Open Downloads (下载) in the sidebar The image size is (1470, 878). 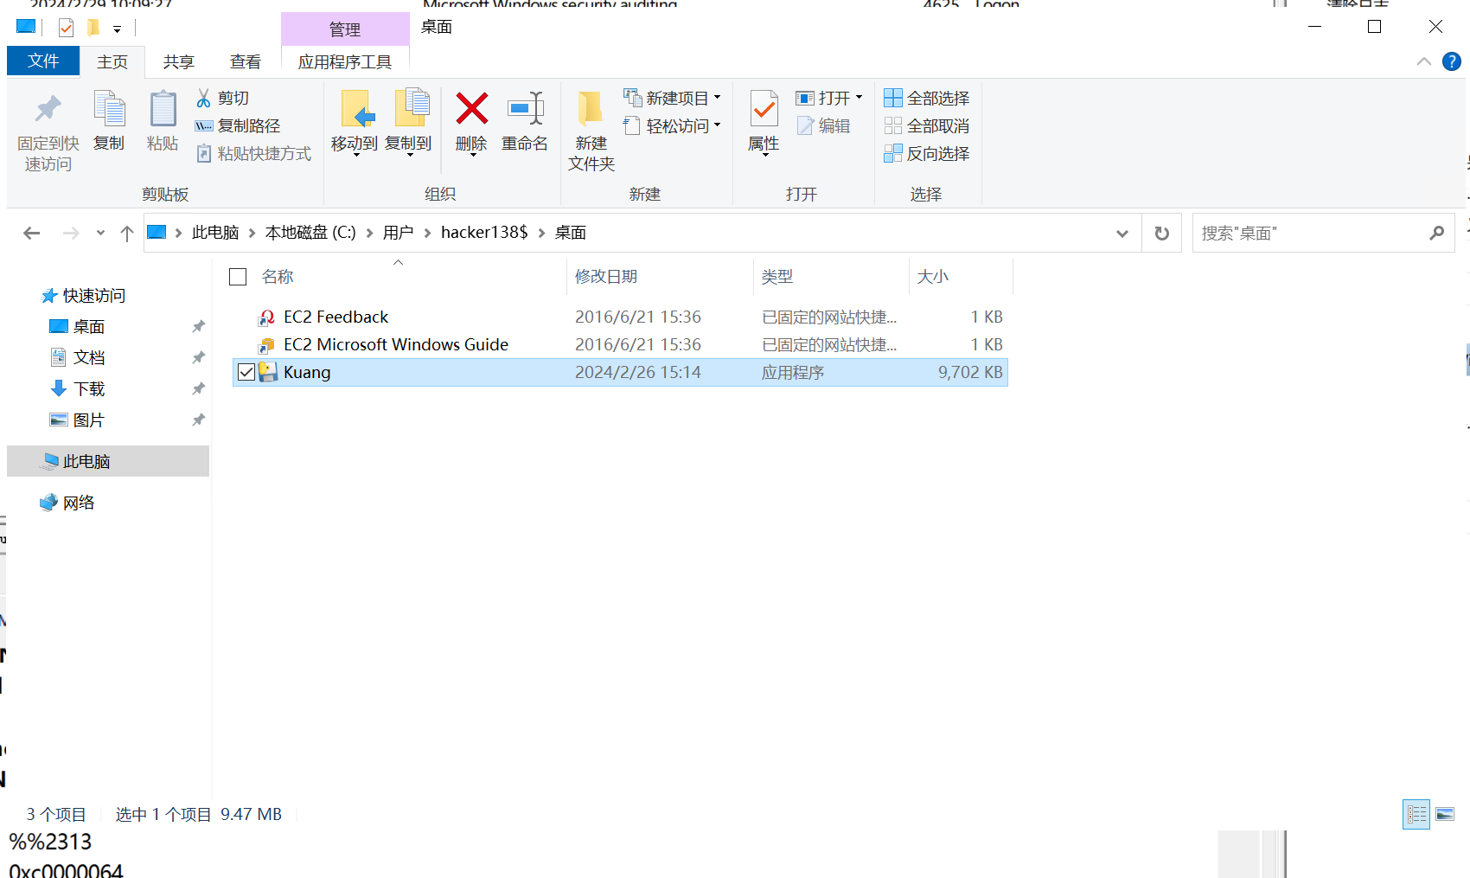[77, 389]
